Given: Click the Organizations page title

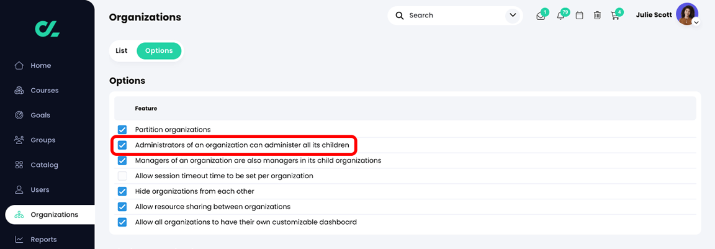Looking at the screenshot, I should coord(145,17).
